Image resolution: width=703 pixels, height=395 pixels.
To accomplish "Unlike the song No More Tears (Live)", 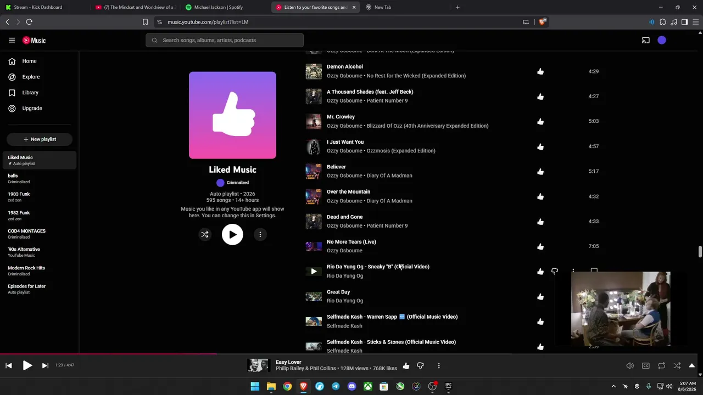I will (540, 246).
